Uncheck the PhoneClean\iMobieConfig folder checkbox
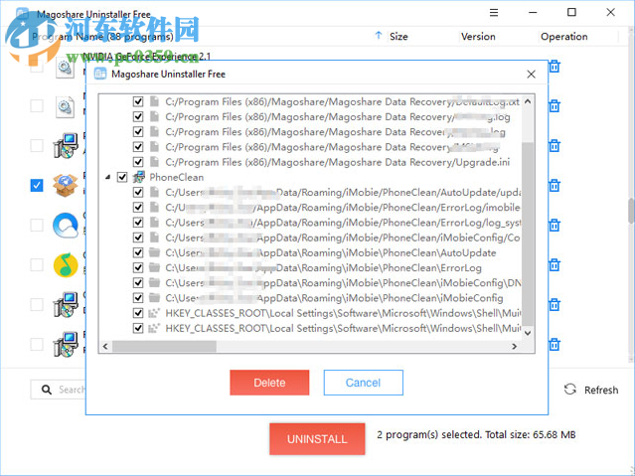The width and height of the screenshot is (635, 476). (x=138, y=298)
